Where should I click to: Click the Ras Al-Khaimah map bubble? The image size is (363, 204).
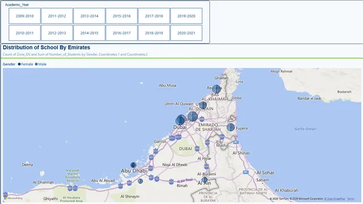217,89
